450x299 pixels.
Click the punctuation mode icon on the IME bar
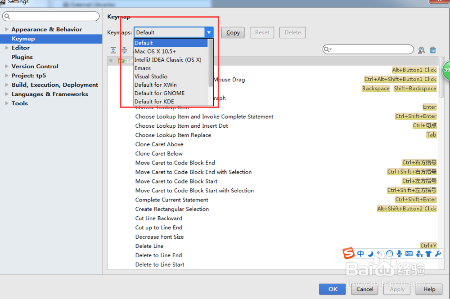click(x=380, y=254)
